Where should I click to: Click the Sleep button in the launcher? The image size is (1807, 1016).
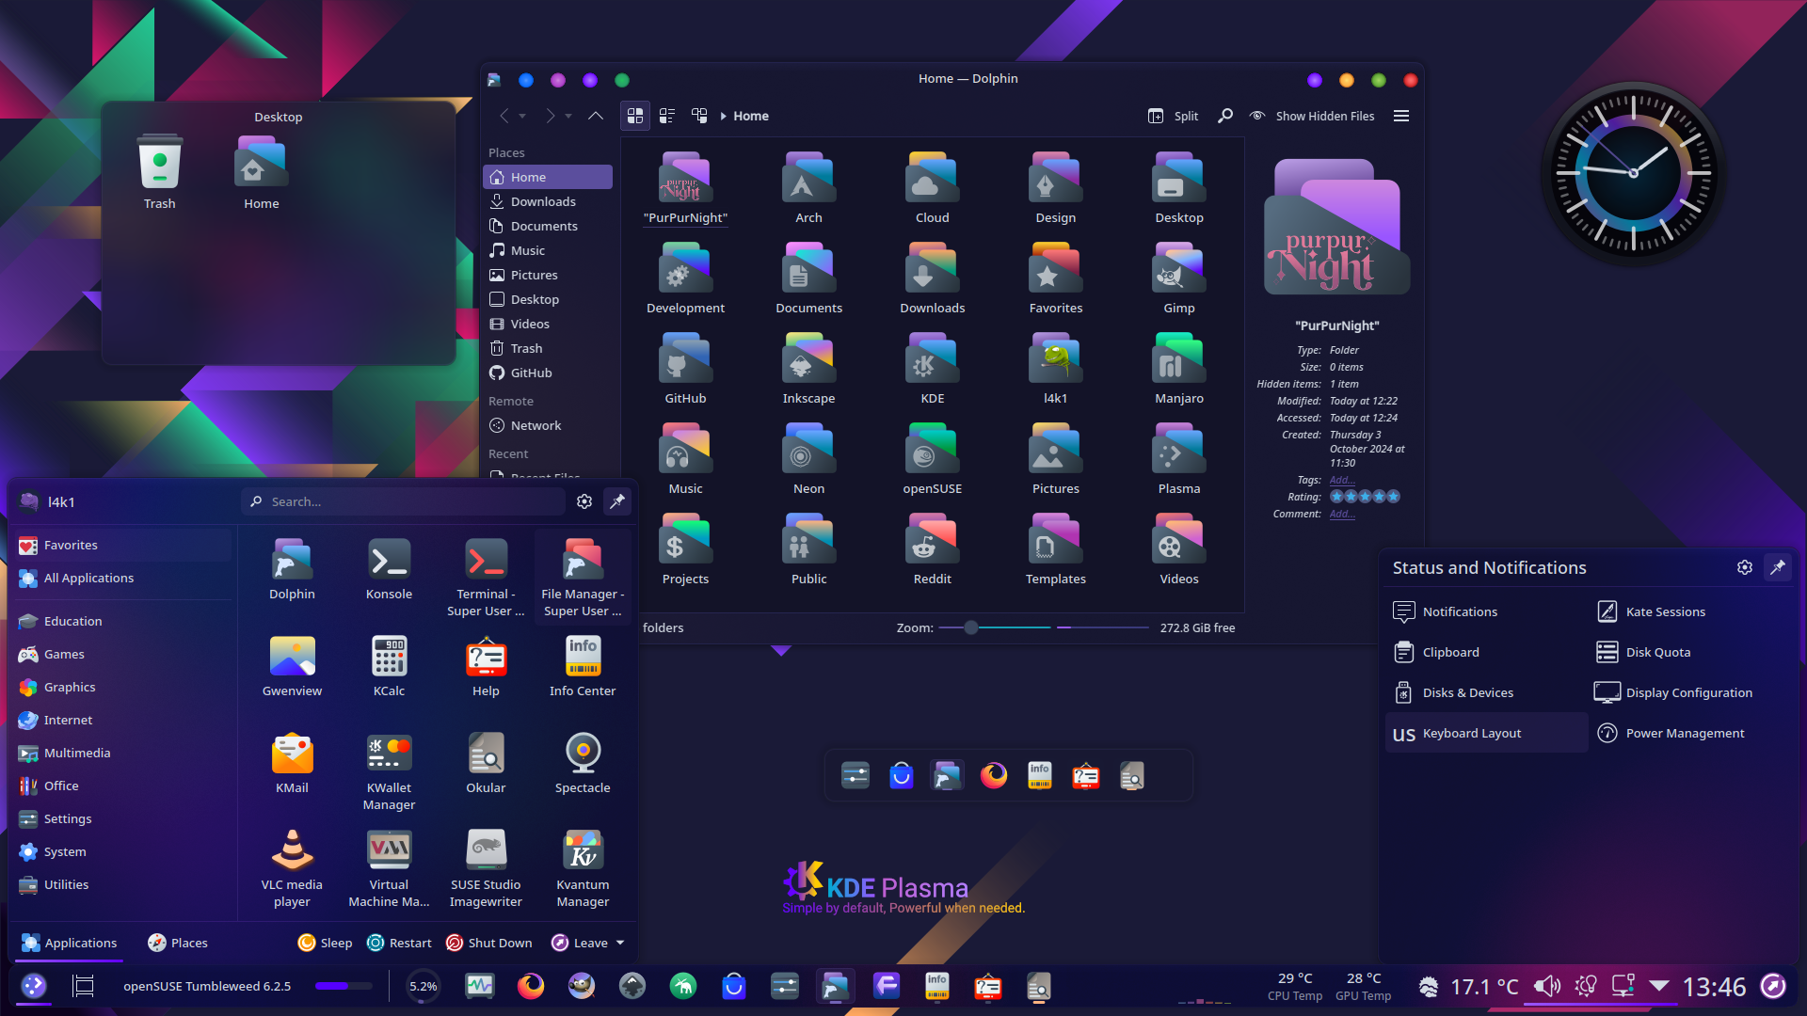(x=325, y=943)
